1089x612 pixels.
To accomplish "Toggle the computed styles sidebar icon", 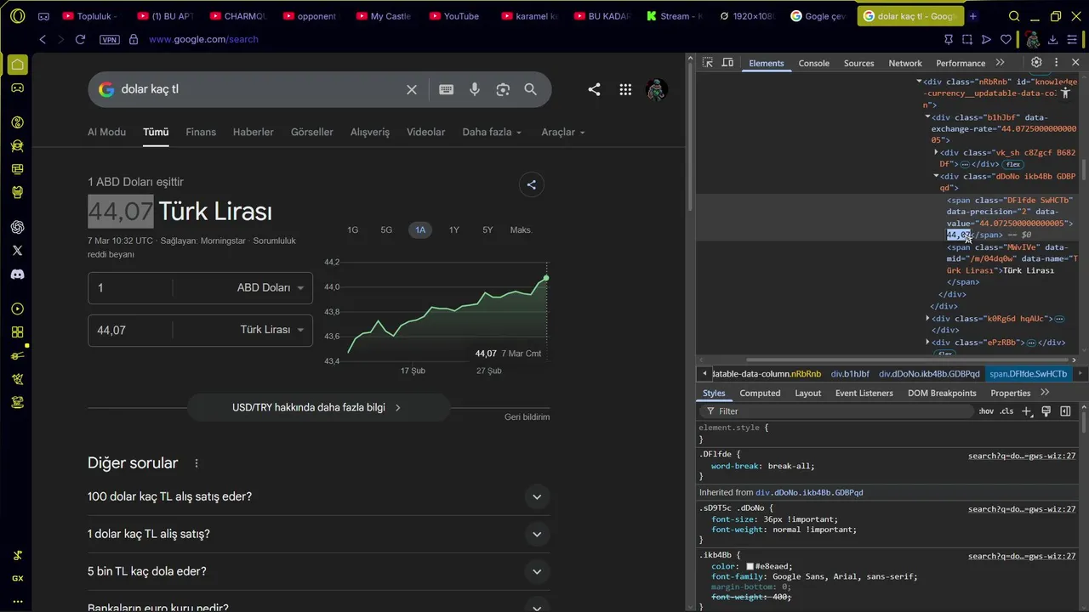I will 1065,411.
